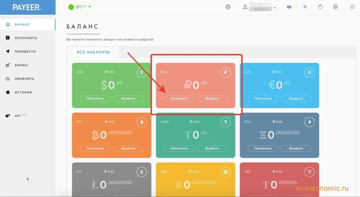Click Вывести on the EUR card

pyautogui.click(x=296, y=99)
